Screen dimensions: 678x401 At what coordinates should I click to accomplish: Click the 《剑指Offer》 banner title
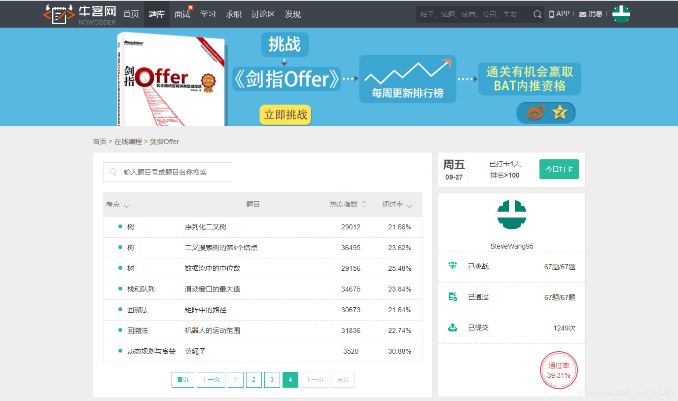[287, 79]
